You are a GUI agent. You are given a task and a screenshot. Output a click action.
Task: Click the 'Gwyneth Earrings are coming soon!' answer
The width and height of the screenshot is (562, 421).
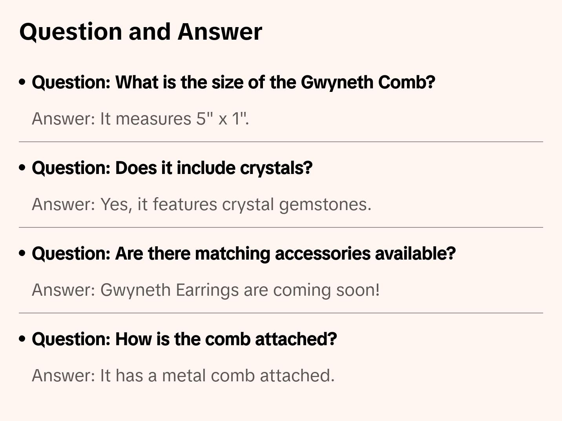[x=206, y=290]
